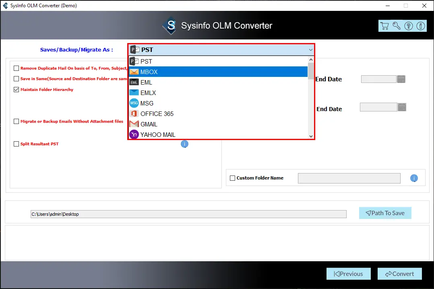This screenshot has height=289, width=434.
Task: Choose EML in the dropdown list
Action: tap(218, 82)
